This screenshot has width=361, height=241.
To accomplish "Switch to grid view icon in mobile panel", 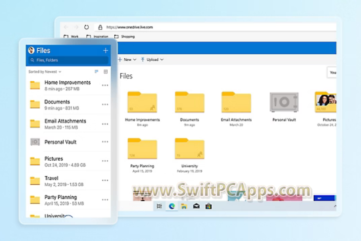I will [105, 72].
